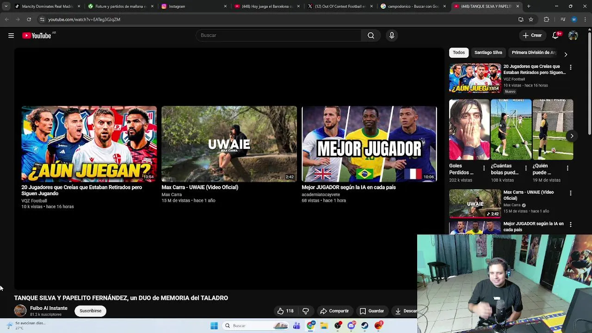Click the Crear create button

coord(532,36)
